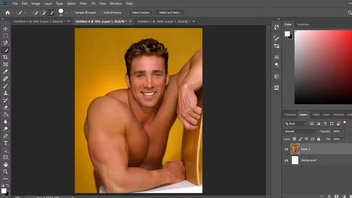Toggle lock all padlock icon

tap(318, 139)
